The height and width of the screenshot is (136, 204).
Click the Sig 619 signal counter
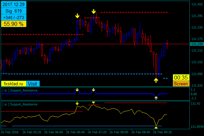pos(13,11)
